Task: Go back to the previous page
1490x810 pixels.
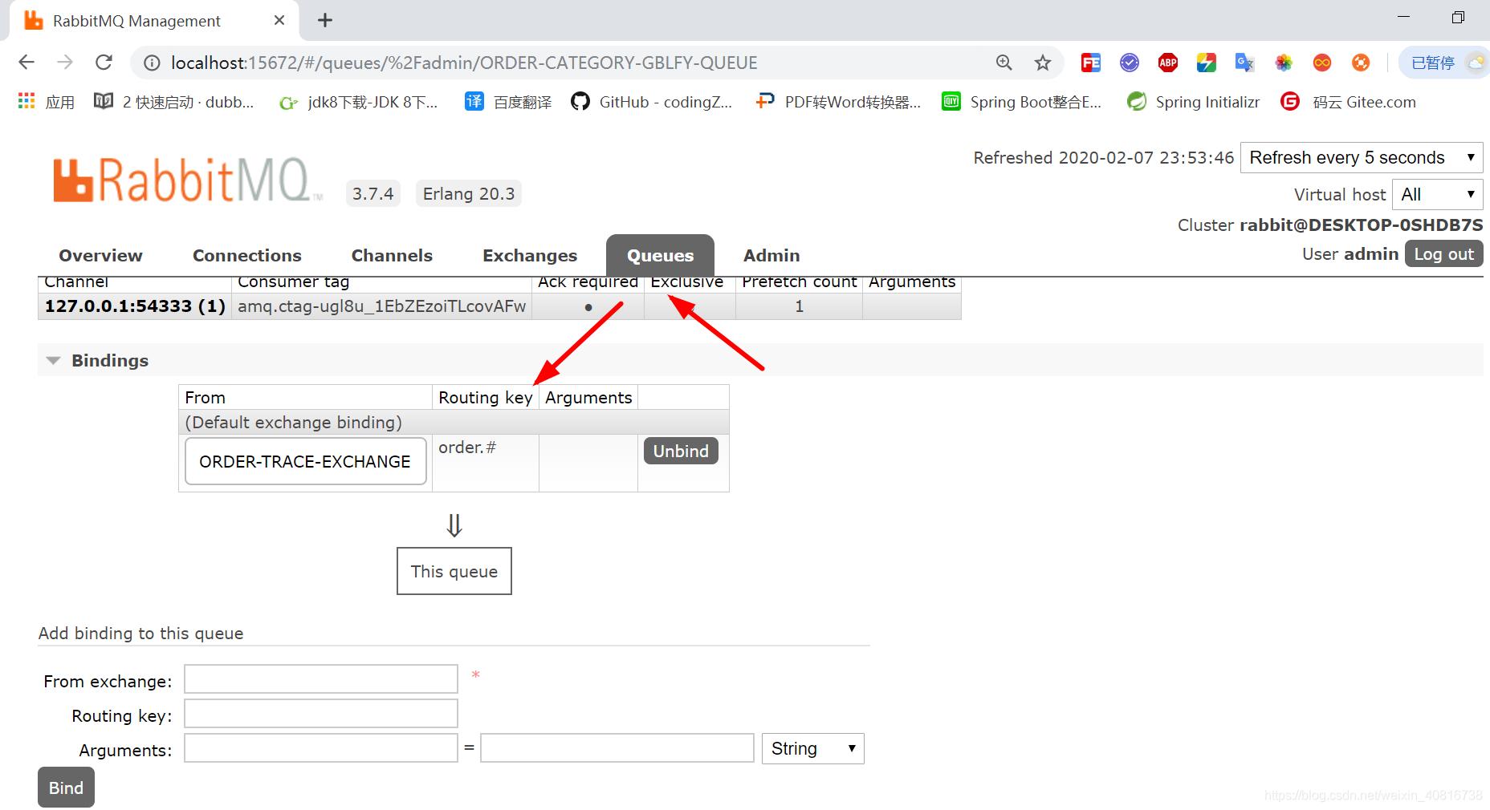Action: 26,63
